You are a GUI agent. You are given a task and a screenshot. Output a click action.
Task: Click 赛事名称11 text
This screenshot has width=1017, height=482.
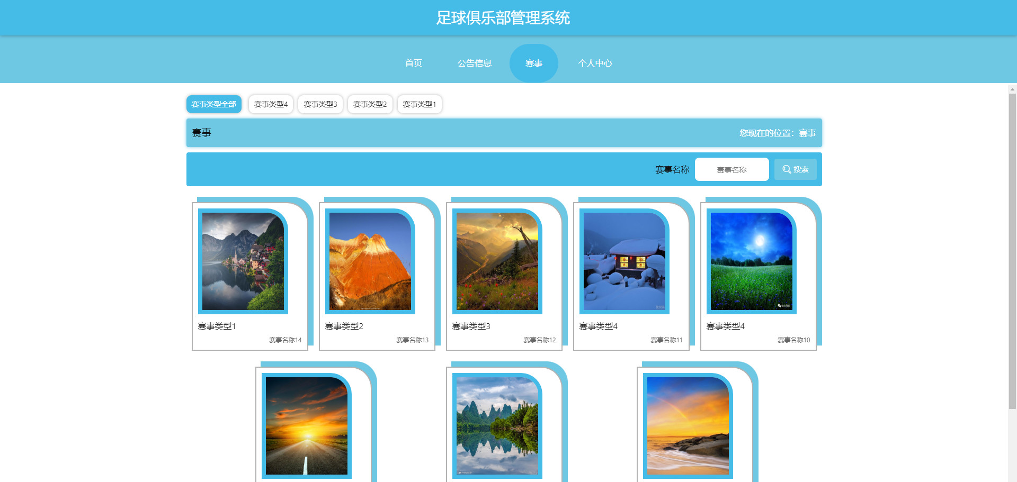tap(667, 340)
